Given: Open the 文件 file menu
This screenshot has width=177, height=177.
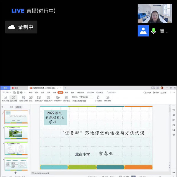Looking at the screenshot, I should pos(7,92).
